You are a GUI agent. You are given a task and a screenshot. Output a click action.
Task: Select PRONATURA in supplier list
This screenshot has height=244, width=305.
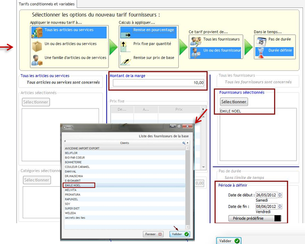point(125,195)
